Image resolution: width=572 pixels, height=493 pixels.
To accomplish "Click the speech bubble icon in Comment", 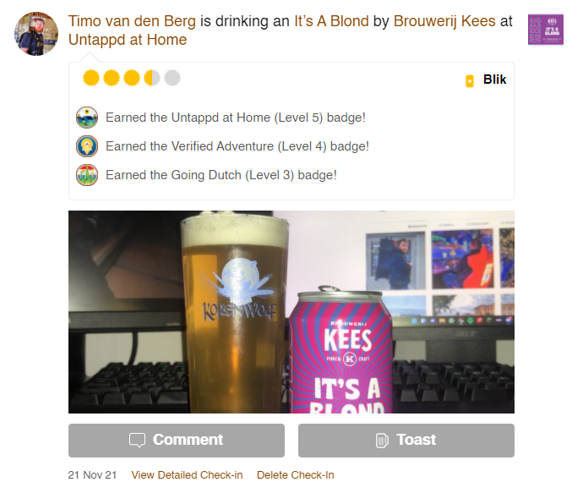I will pos(137,440).
